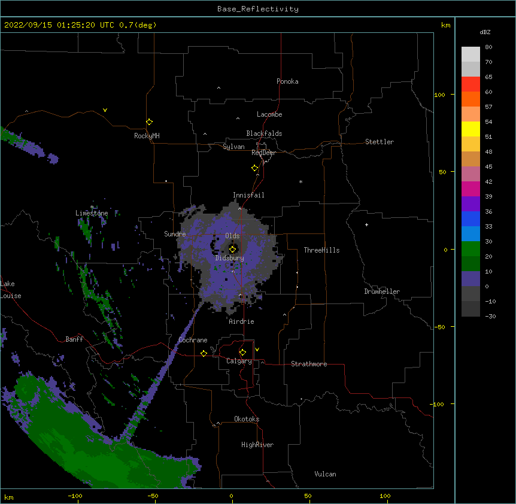The height and width of the screenshot is (504, 516).
Task: Select the slate purple 0-10 dBZ legend swatch
Action: click(x=471, y=279)
